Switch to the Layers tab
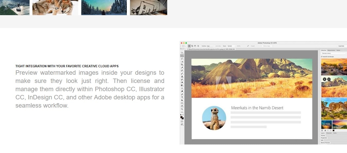 pyautogui.click(x=323, y=133)
